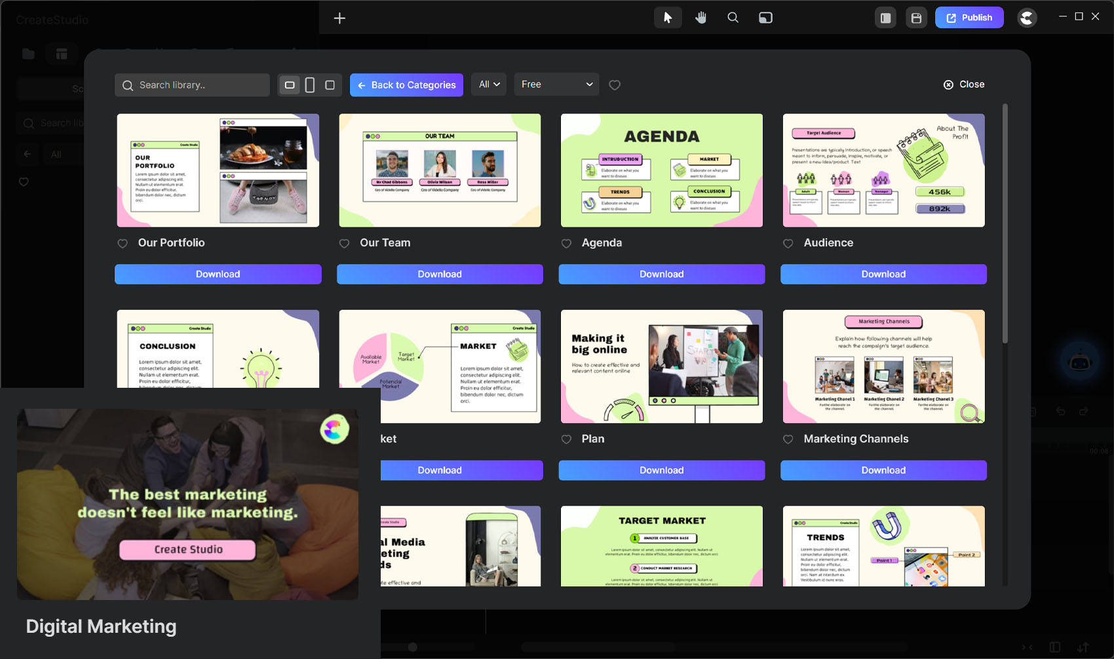Close the template library dialog
This screenshot has width=1114, height=659.
(x=964, y=85)
